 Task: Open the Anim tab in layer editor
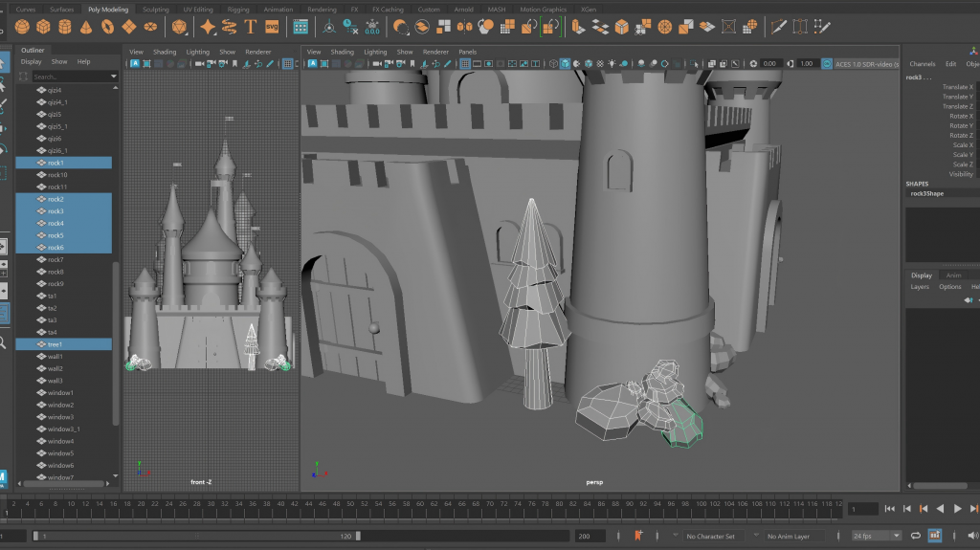pyautogui.click(x=953, y=275)
